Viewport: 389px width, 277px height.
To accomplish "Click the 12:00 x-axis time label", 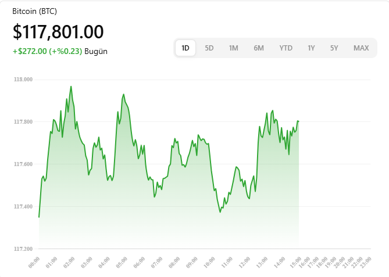I will [x=243, y=261].
